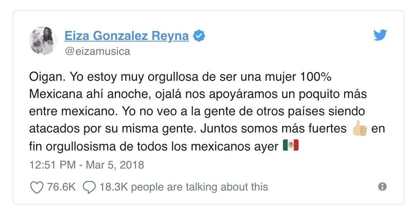Open Eiza Gonzalez Reyna's profile picture

pos(43,41)
